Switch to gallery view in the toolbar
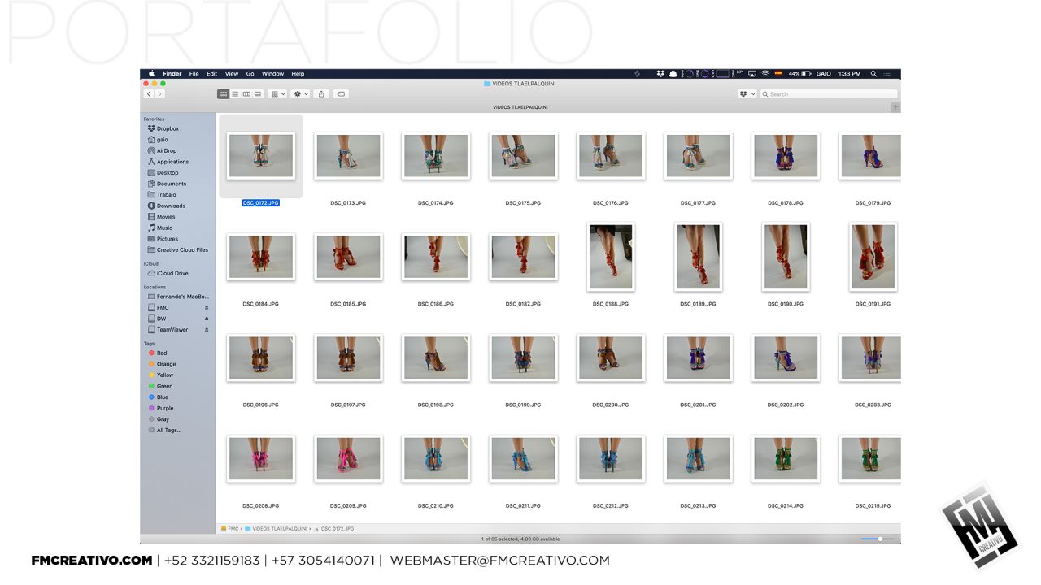The width and height of the screenshot is (1041, 585). tap(258, 94)
